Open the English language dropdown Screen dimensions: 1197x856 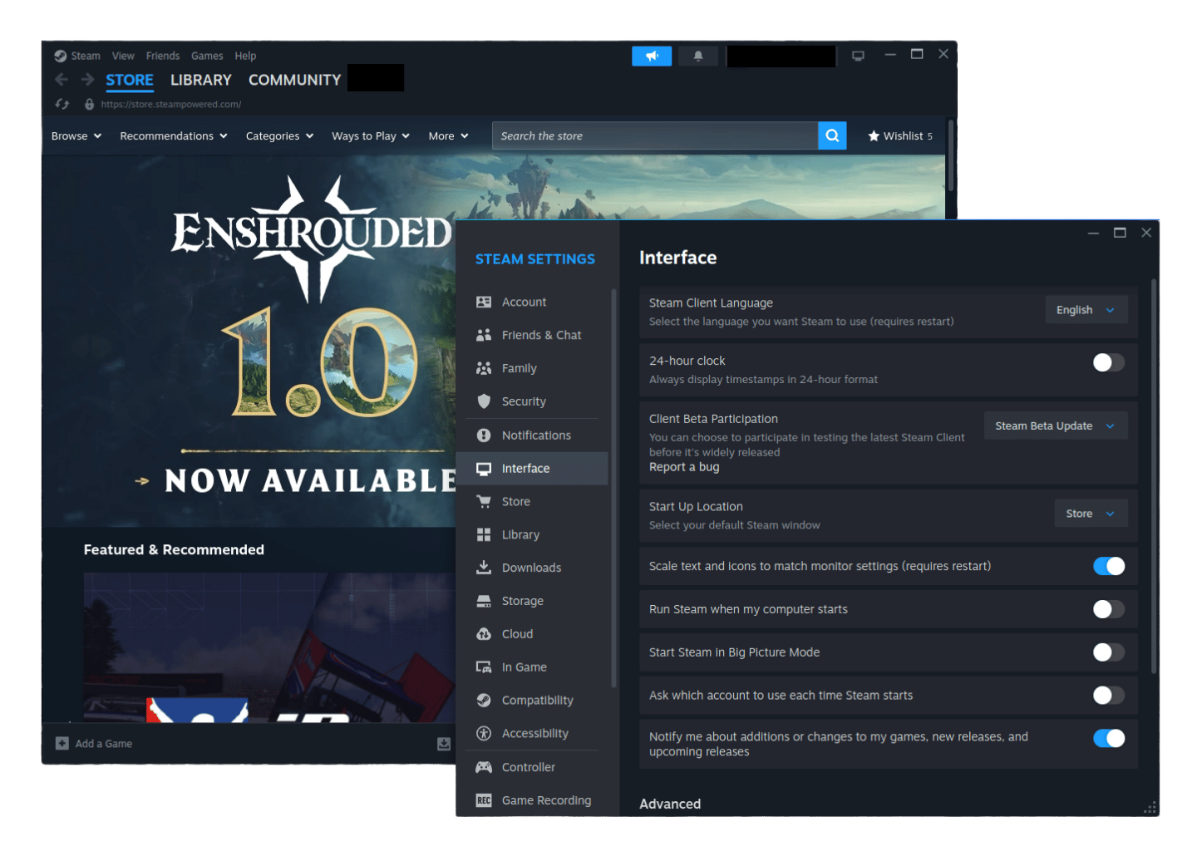click(1086, 310)
